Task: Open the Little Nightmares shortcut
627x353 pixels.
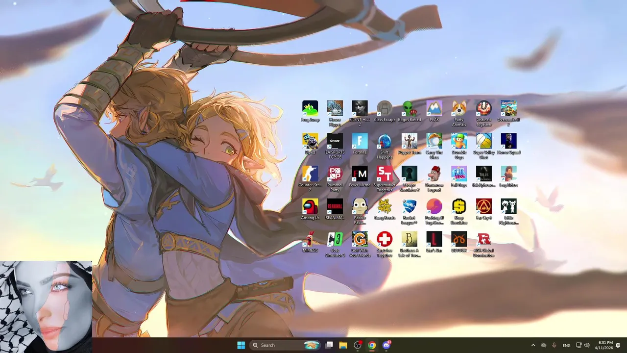Action: (x=508, y=212)
